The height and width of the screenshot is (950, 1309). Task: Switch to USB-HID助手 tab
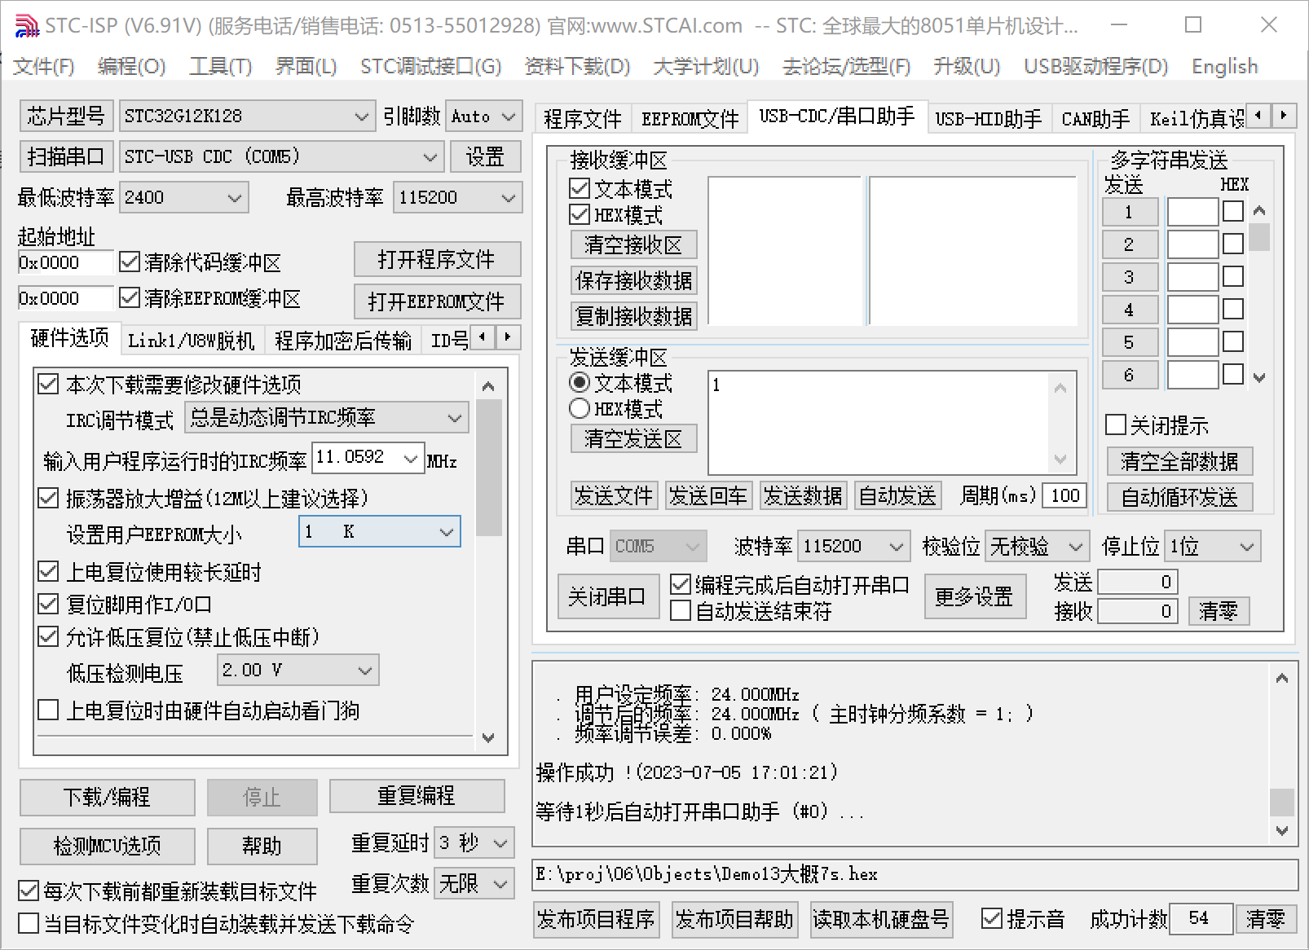pos(988,119)
